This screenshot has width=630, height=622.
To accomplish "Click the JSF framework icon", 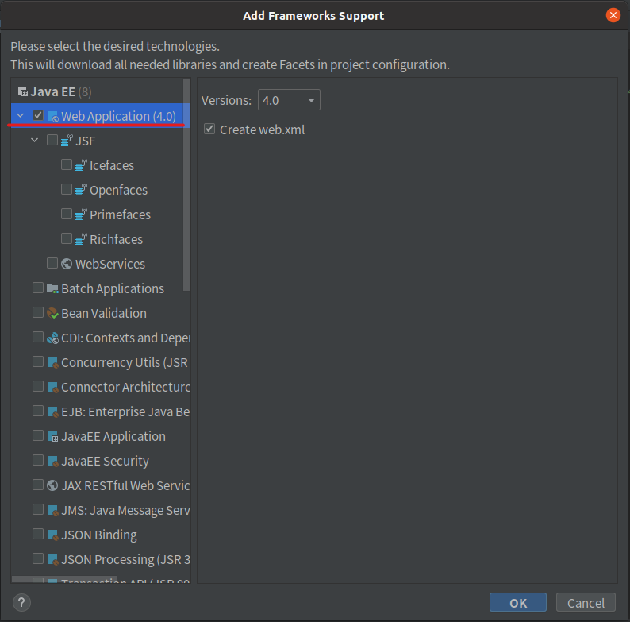I will pos(67,141).
